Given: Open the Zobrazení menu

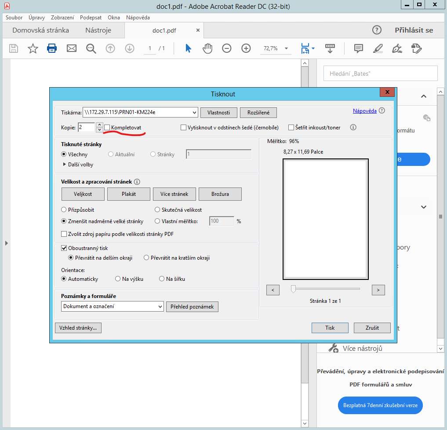Looking at the screenshot, I should click(x=62, y=18).
